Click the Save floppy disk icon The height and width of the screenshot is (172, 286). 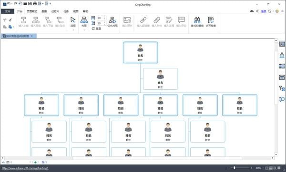30,3
